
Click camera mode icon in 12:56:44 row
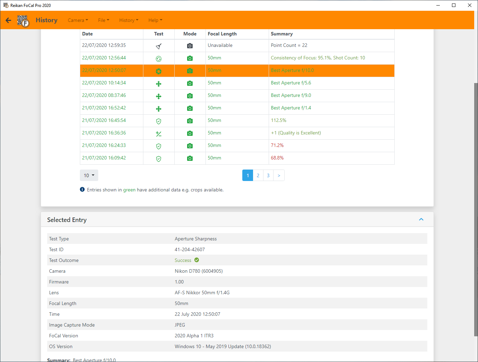point(190,58)
